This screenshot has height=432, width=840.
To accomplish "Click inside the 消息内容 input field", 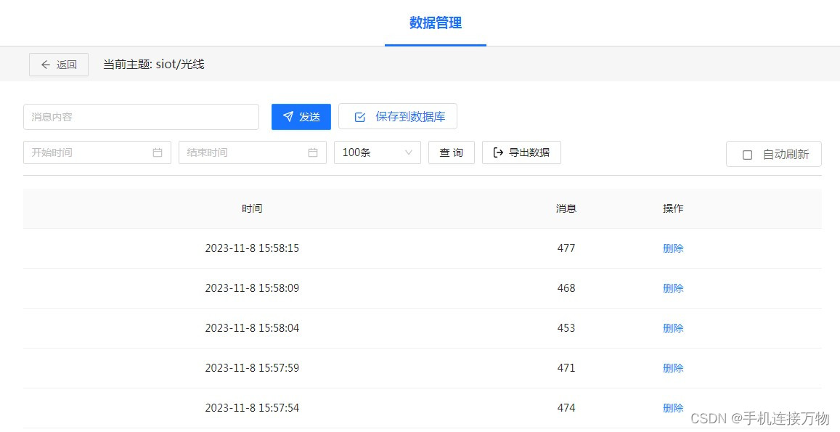I will tap(141, 116).
